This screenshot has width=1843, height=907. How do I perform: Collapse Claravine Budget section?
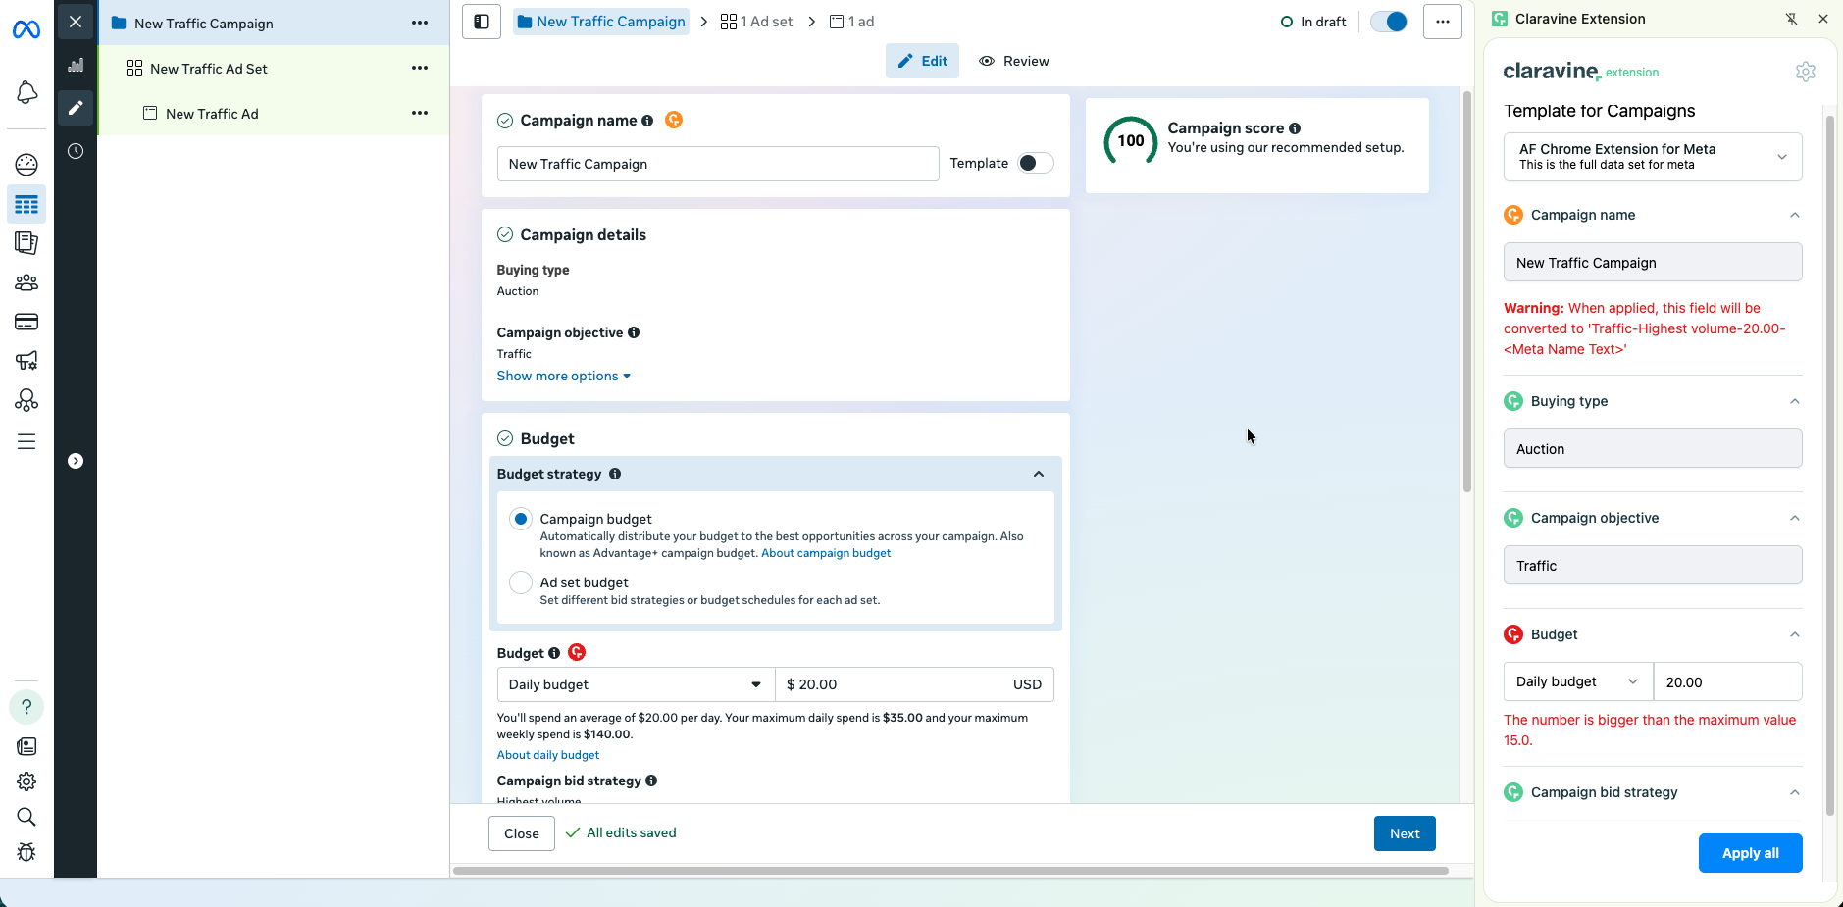[x=1795, y=634]
